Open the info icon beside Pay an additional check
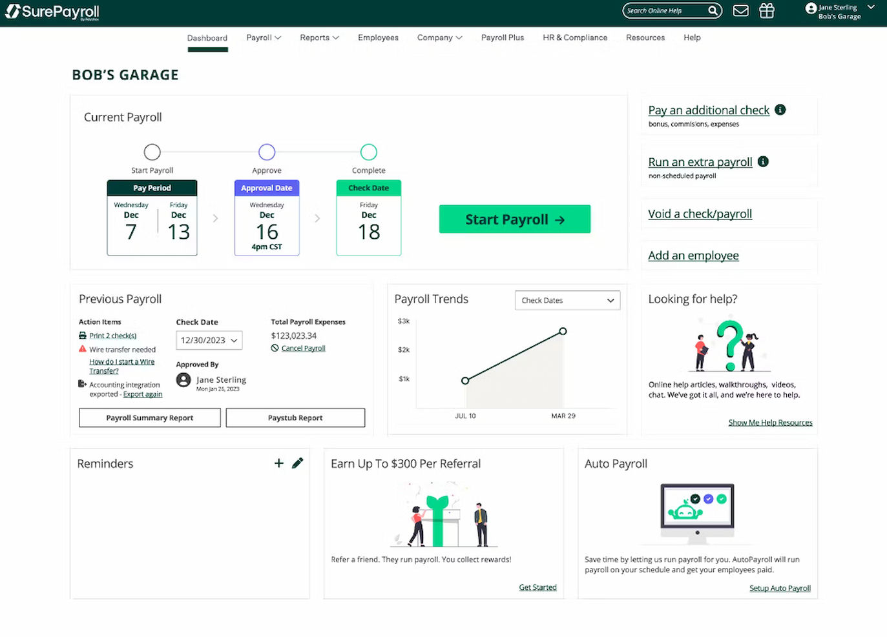 pos(780,110)
